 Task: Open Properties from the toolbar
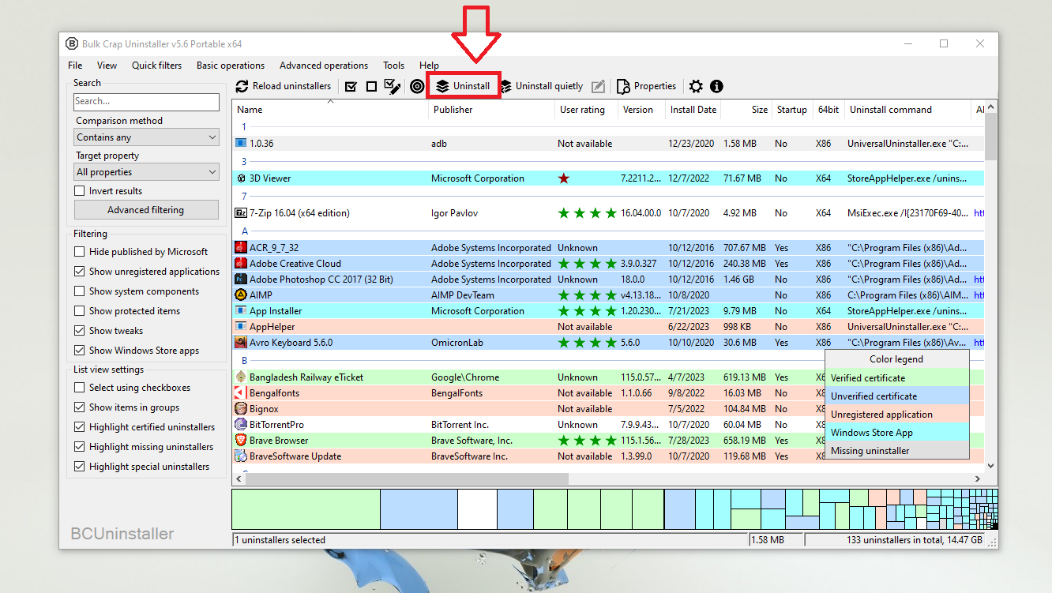coord(646,86)
